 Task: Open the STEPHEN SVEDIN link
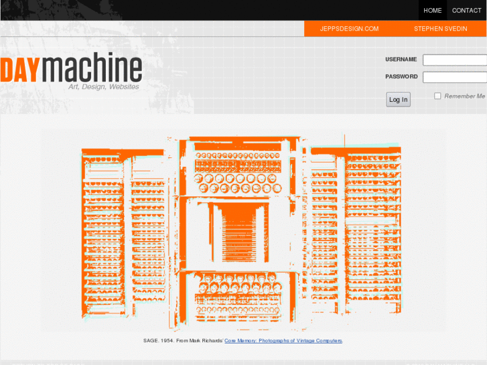[440, 29]
